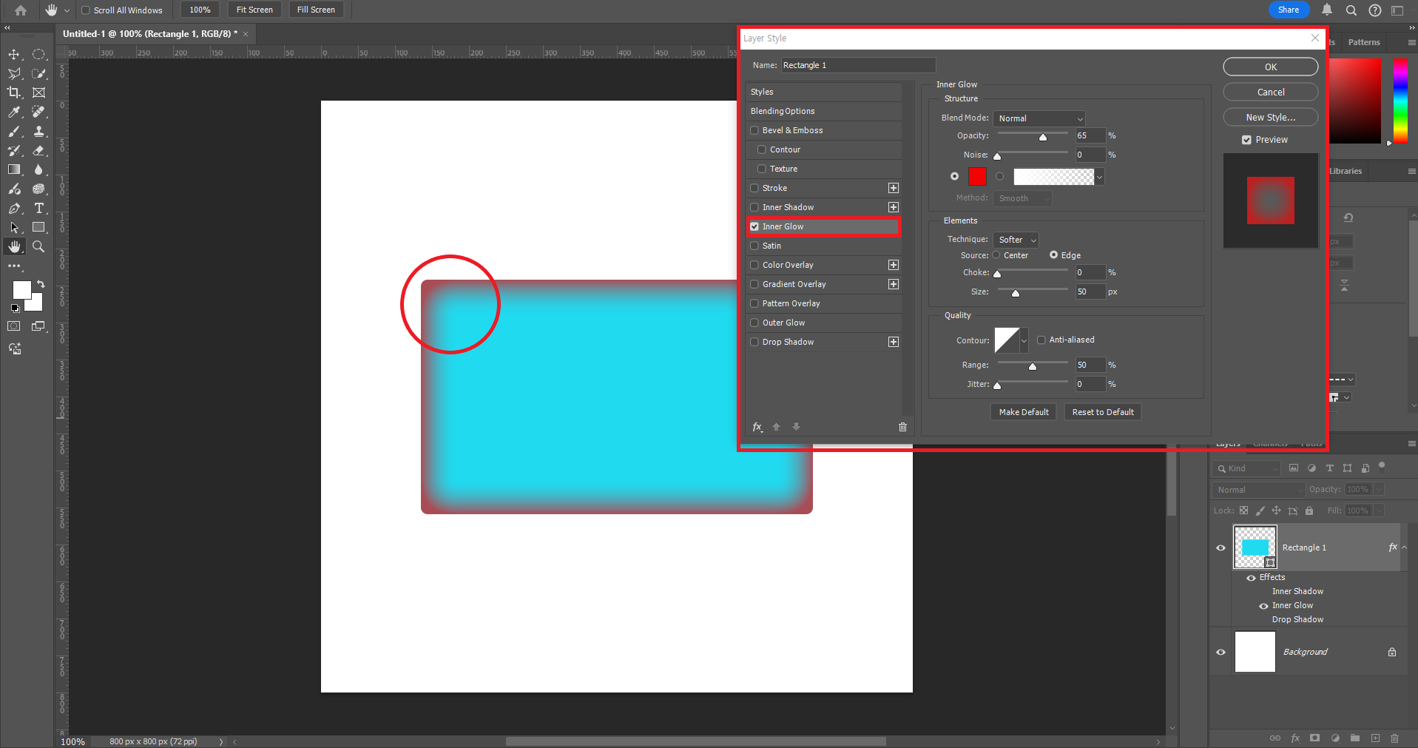Select the Quick Selection tool
Viewport: 1418px width, 748px height.
pyautogui.click(x=39, y=74)
